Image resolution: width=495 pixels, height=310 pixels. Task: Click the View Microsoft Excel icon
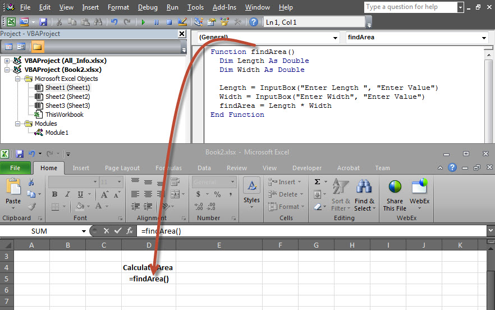tap(11, 22)
